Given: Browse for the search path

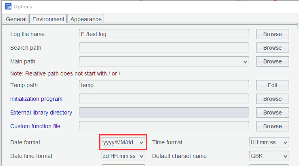Looking at the screenshot, I should coord(272,48).
